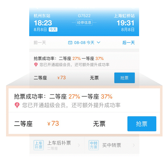Click the small super member icon in upper card
Viewport: 168px width, 161px height.
click(x=36, y=65)
